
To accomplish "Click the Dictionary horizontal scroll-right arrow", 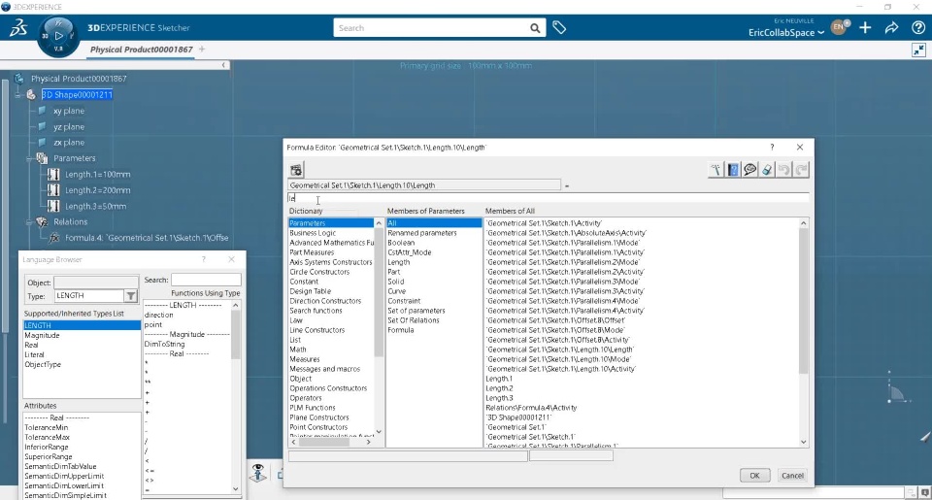I will 369,442.
